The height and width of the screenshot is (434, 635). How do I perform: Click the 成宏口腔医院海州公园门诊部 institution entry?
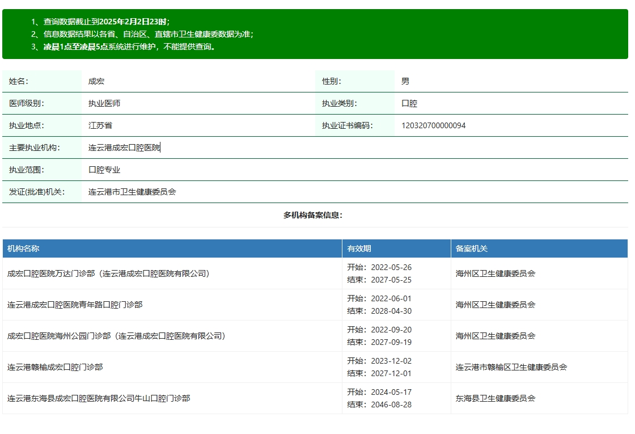(116, 336)
